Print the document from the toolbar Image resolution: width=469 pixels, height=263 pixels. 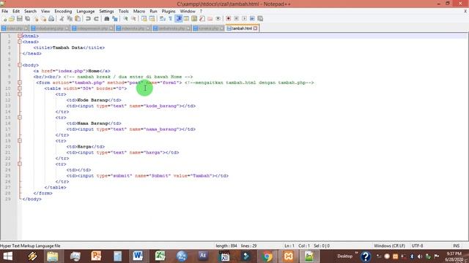tap(51, 18)
